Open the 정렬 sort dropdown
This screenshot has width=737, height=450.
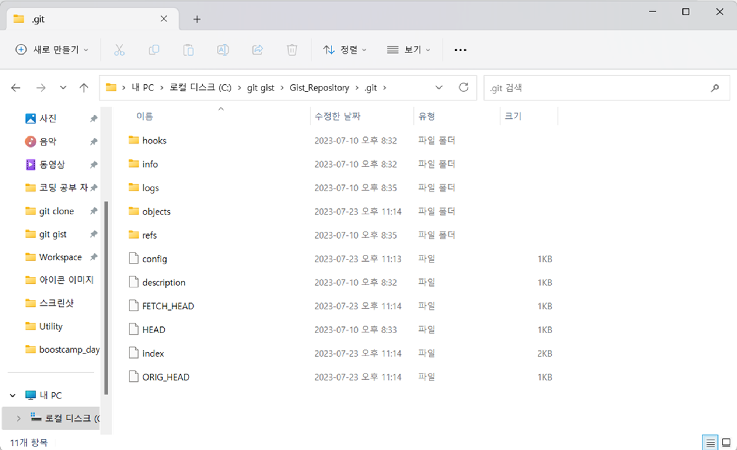point(344,50)
